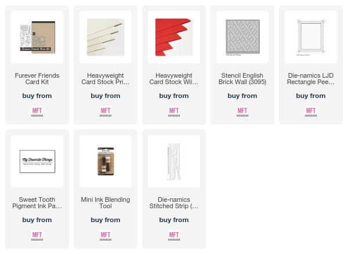
Task: Open the Die-namics Stitched Strip die image
Action: (174, 161)
